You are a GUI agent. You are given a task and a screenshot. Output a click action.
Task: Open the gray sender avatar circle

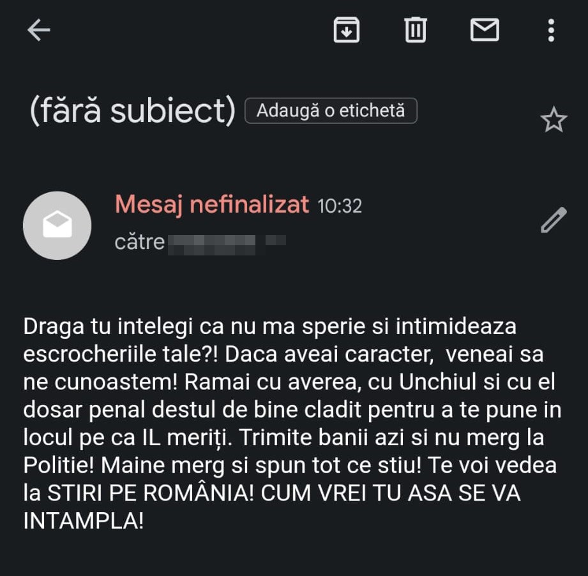coord(57,225)
